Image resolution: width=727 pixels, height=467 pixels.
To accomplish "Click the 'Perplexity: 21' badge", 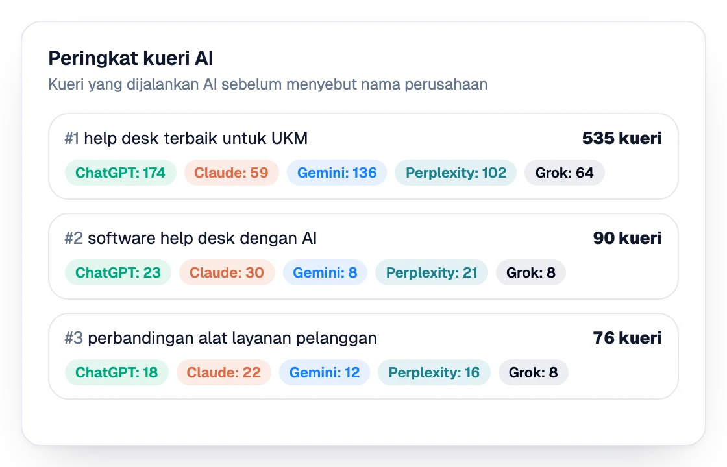I will (432, 272).
